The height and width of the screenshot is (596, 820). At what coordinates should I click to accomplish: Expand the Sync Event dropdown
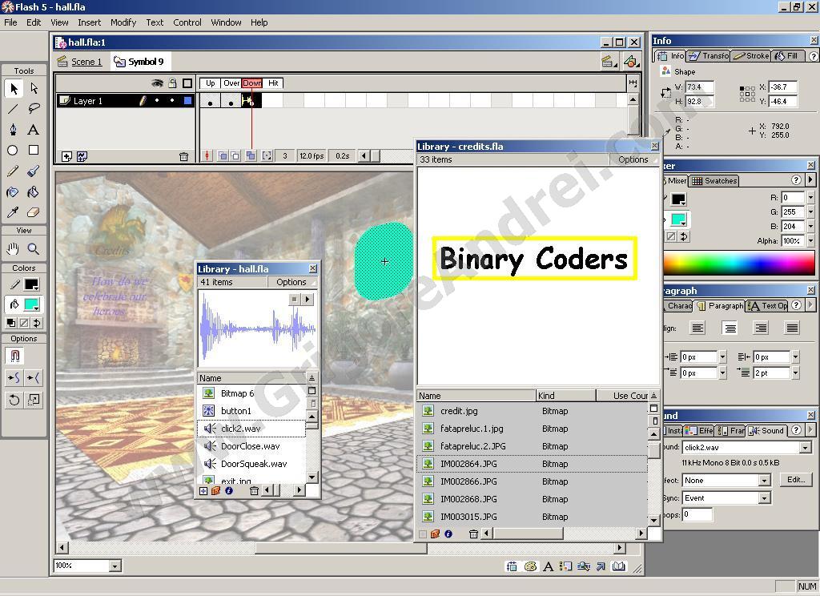[x=765, y=498]
